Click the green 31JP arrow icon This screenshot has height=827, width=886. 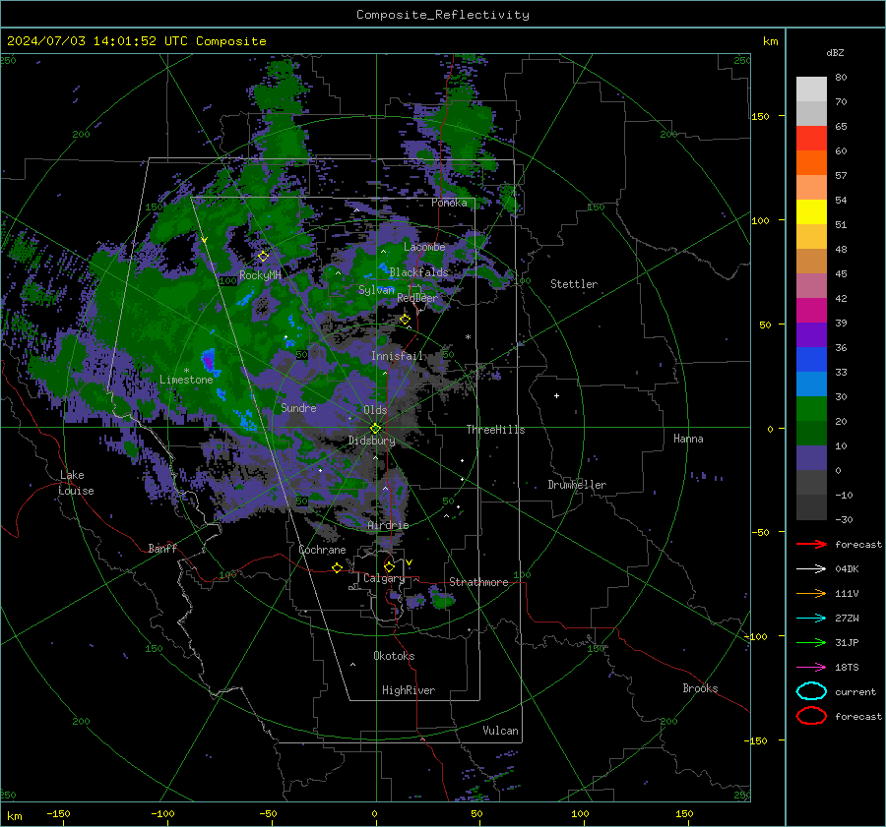click(811, 642)
